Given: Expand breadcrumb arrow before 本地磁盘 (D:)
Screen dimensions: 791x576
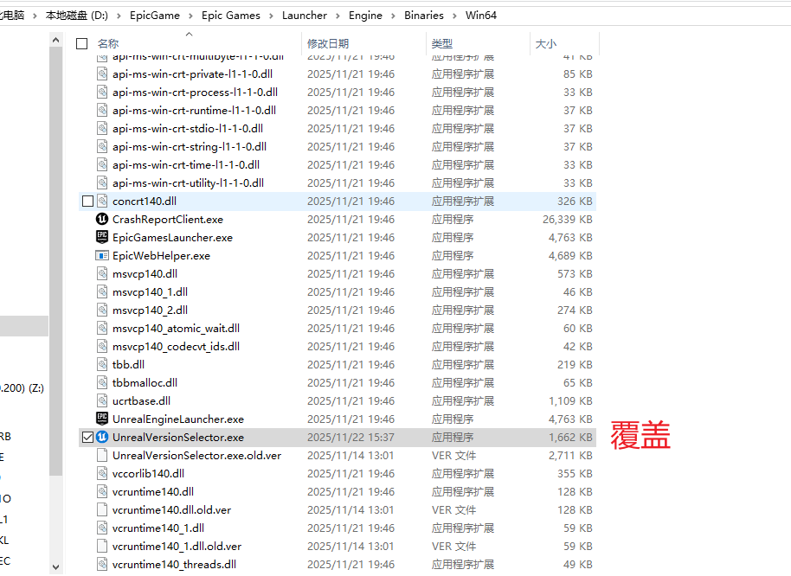Looking at the screenshot, I should (x=35, y=16).
